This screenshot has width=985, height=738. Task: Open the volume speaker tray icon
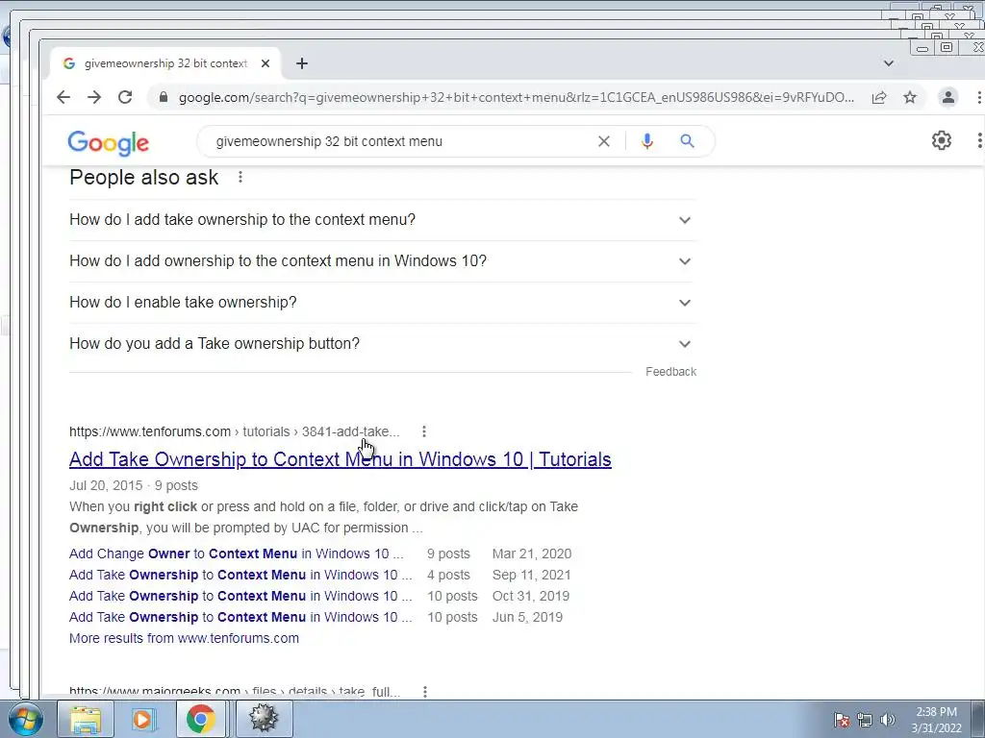tap(888, 721)
